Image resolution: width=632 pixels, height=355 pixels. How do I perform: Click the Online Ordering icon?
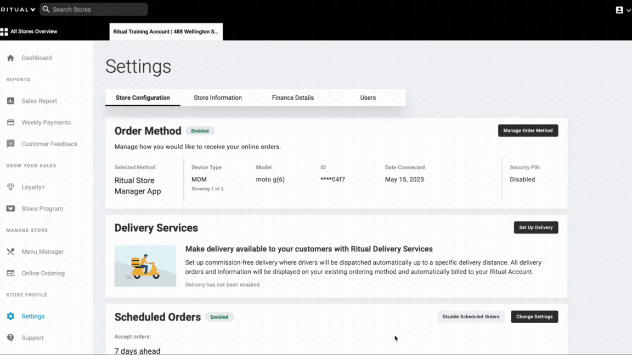10,273
